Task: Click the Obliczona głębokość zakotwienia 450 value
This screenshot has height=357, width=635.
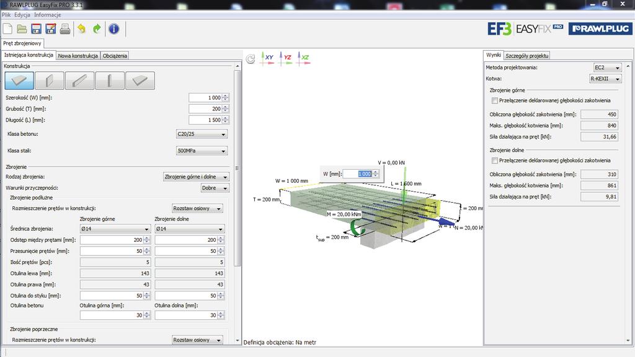Action: coord(600,115)
